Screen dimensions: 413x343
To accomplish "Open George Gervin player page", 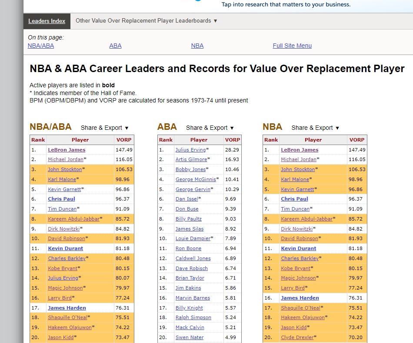I will pyautogui.click(x=193, y=189).
